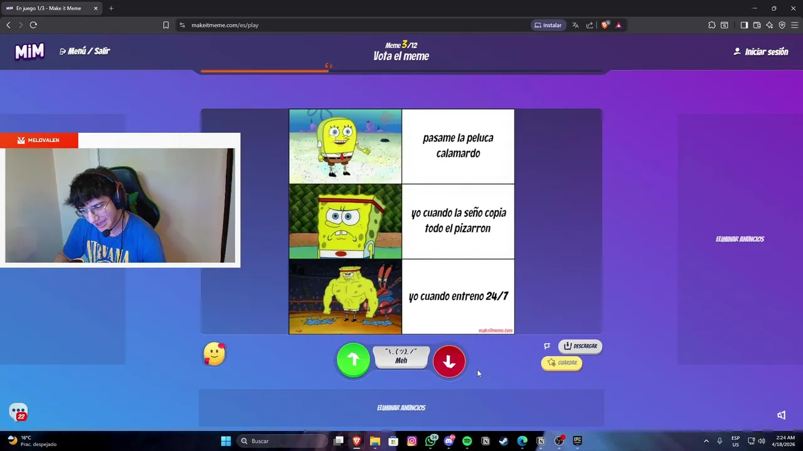The height and width of the screenshot is (451, 803).
Task: Go back in the browser
Action: pos(8,25)
